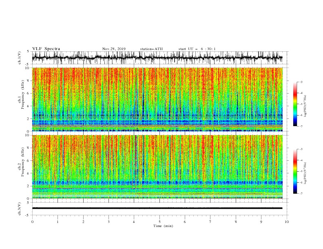Click the ch.3 flat waveform trace
Viewport: 323px width, 249px height.
coord(157,208)
